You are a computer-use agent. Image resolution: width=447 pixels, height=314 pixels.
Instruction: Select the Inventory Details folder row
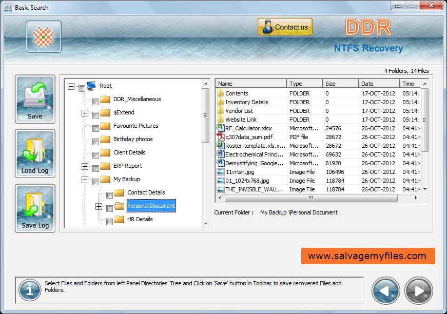coord(318,102)
